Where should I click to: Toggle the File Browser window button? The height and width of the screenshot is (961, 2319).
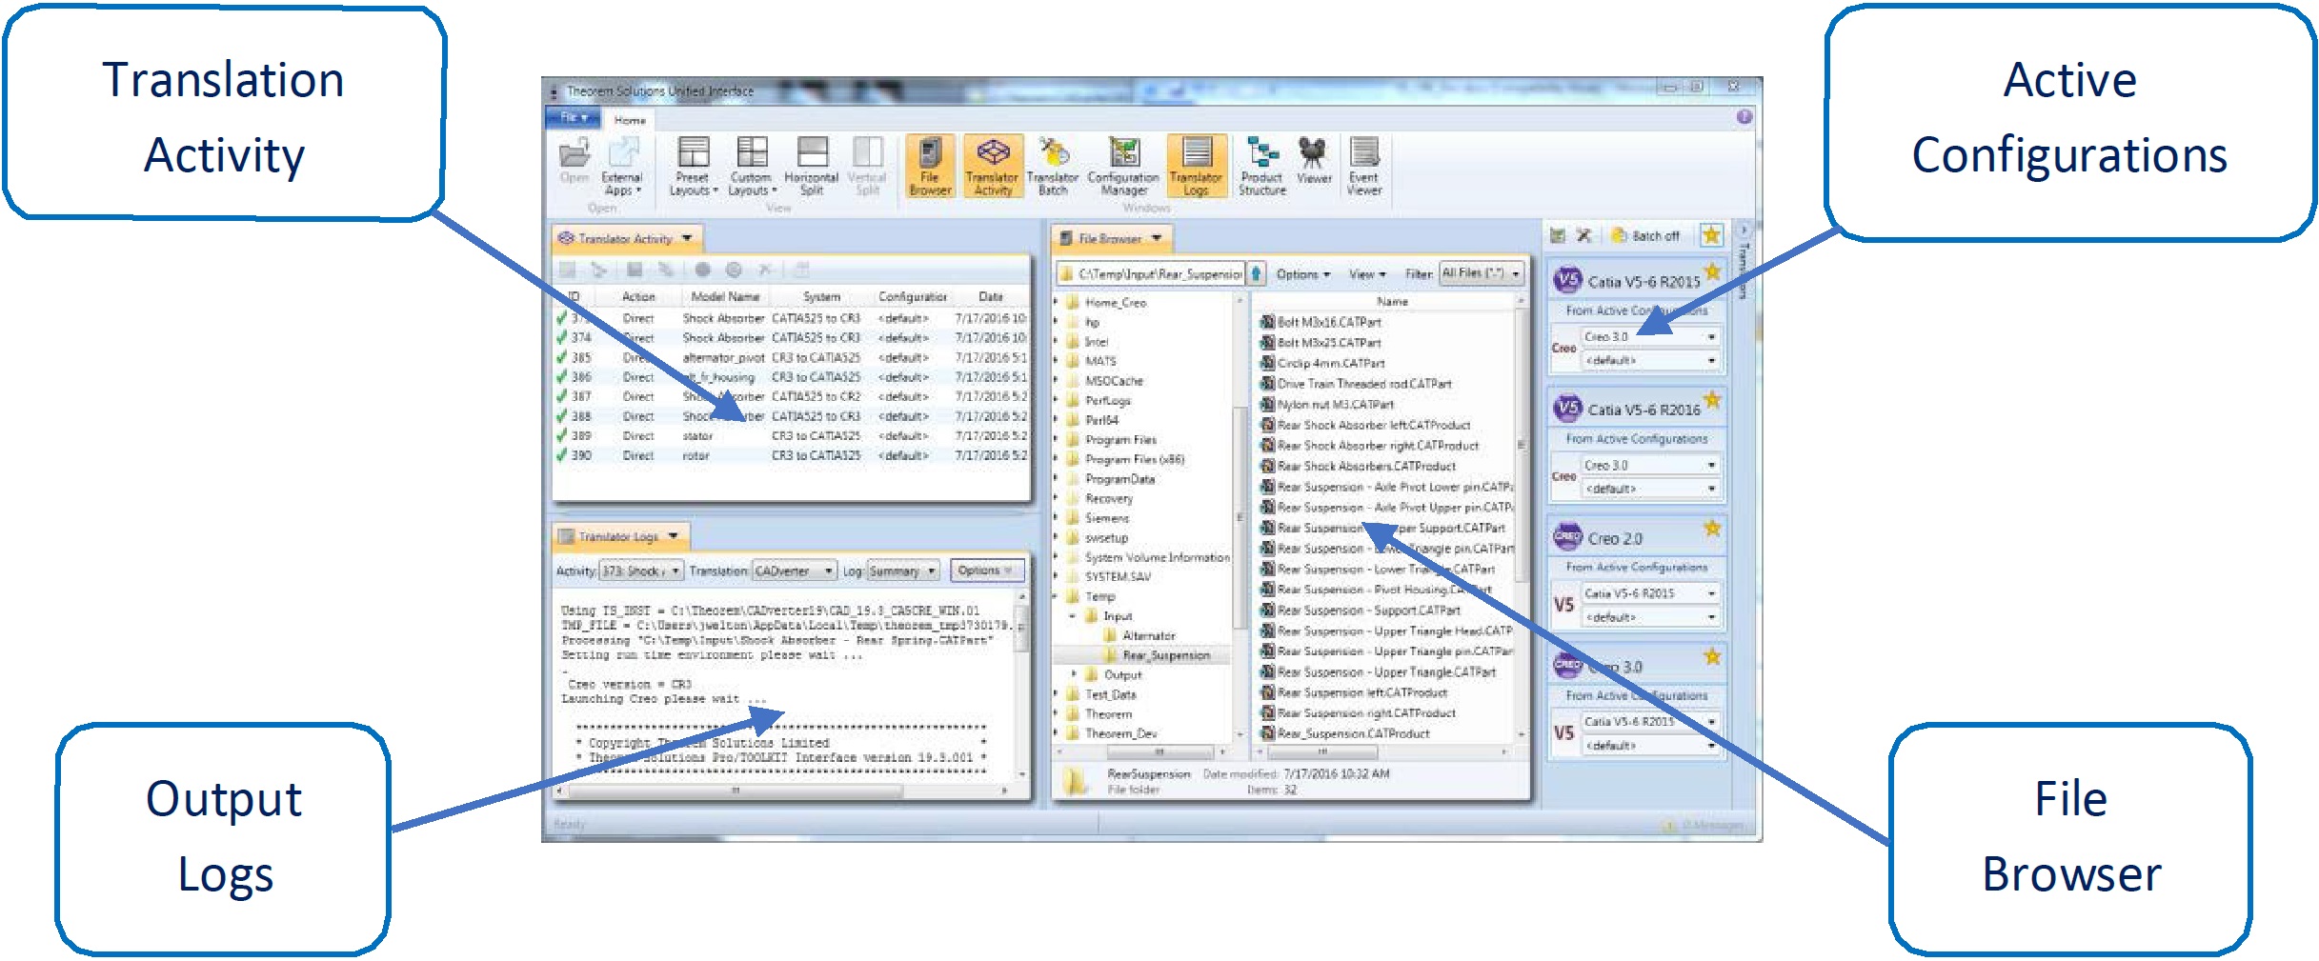pyautogui.click(x=930, y=166)
